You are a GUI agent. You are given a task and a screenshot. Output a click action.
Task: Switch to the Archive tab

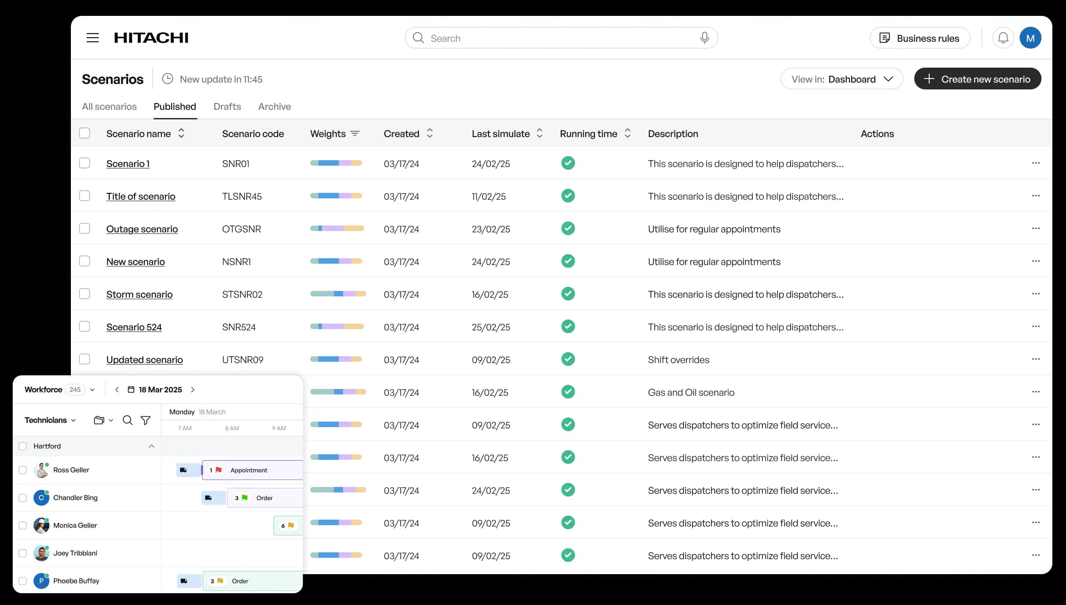pos(274,106)
